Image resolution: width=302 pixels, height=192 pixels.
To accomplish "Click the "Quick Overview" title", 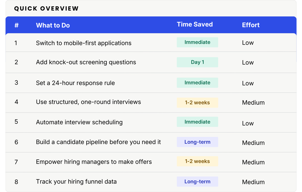I will point(46,8).
